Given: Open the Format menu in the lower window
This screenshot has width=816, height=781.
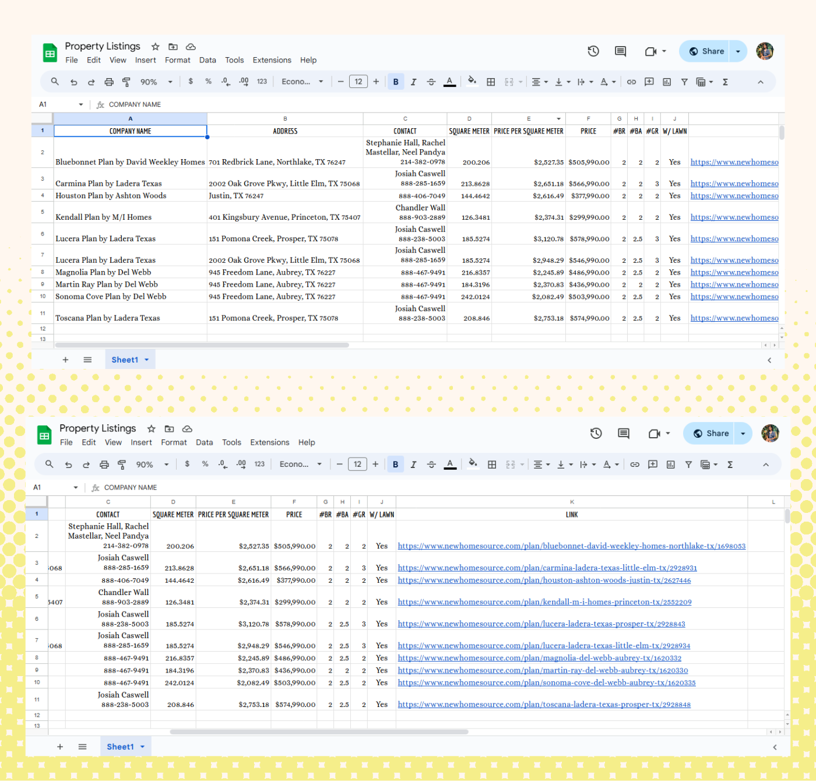Looking at the screenshot, I should pyautogui.click(x=174, y=442).
